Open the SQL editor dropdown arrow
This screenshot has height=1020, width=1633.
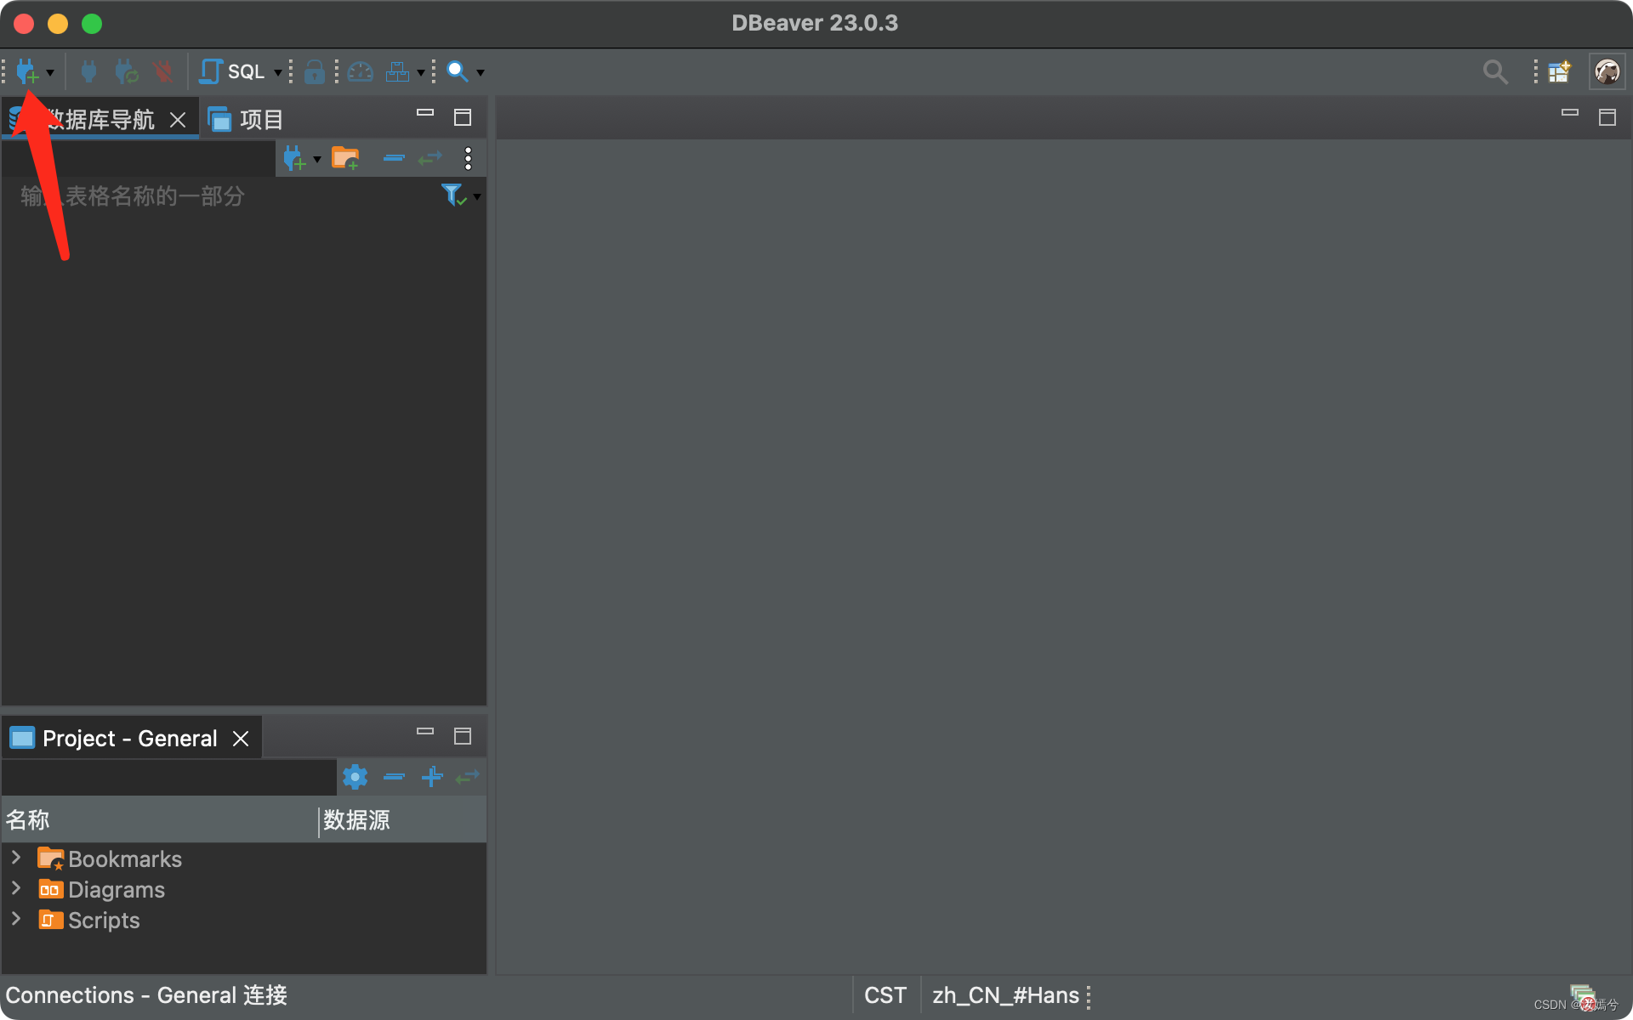click(x=277, y=72)
